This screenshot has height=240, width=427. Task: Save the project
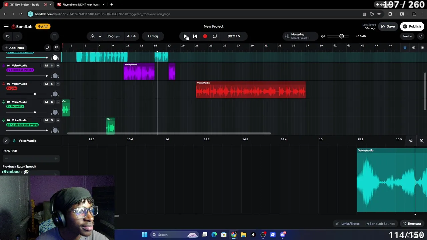coord(388,26)
